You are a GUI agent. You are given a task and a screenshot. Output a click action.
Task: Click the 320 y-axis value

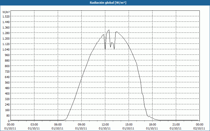click(x=8, y=99)
